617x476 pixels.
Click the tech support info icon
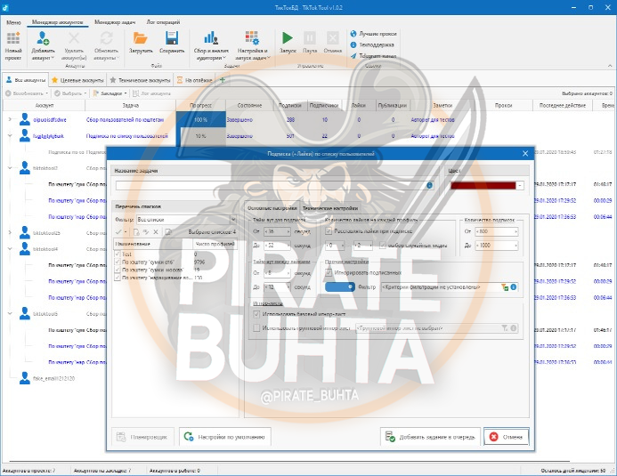tap(353, 44)
